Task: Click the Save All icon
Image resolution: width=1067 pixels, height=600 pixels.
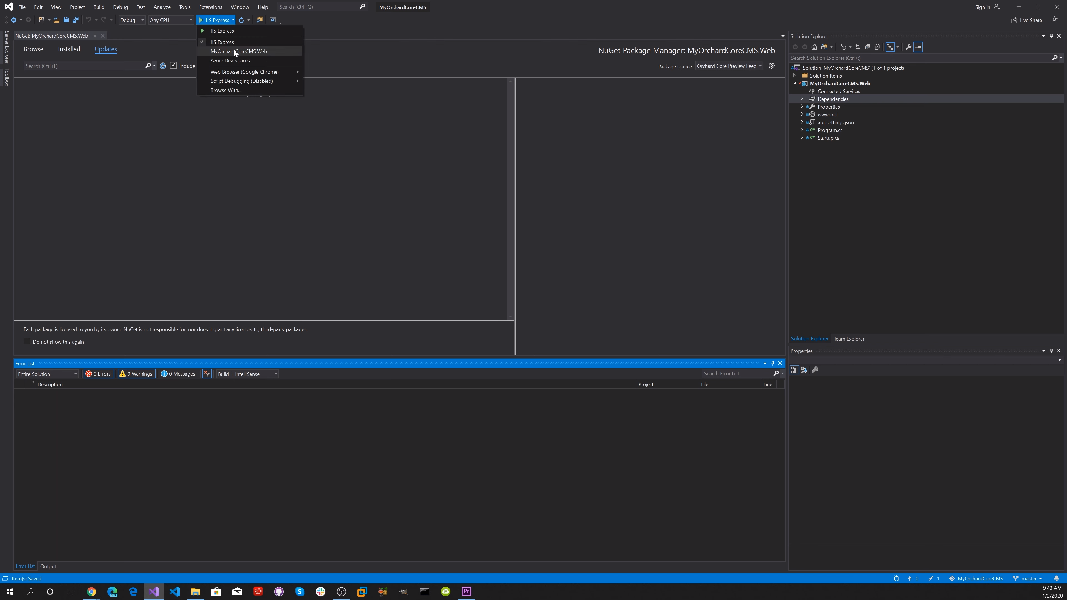Action: click(75, 20)
